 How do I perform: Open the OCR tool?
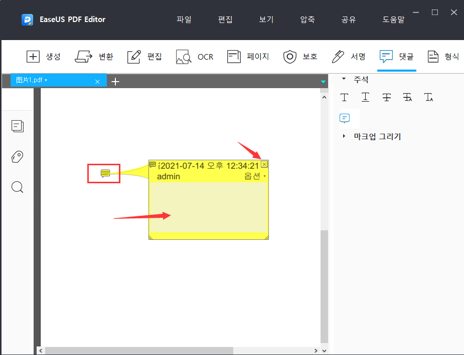(x=195, y=56)
